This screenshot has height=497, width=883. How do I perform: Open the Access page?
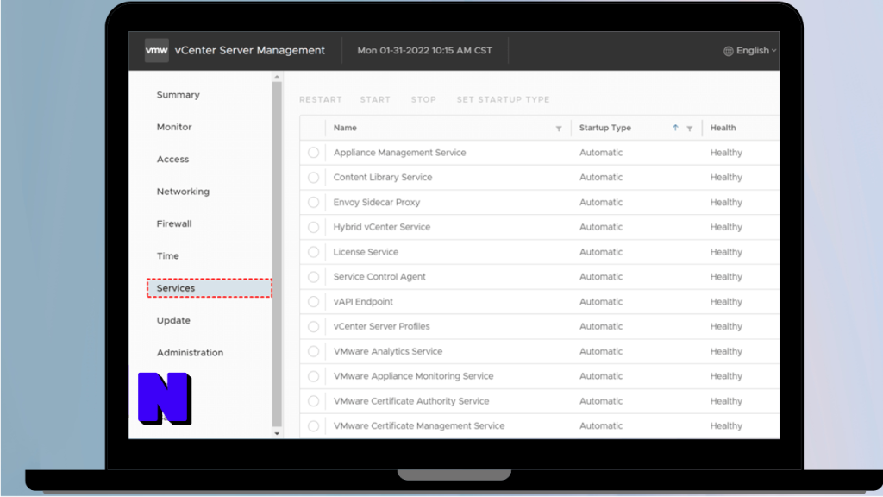[x=172, y=159]
